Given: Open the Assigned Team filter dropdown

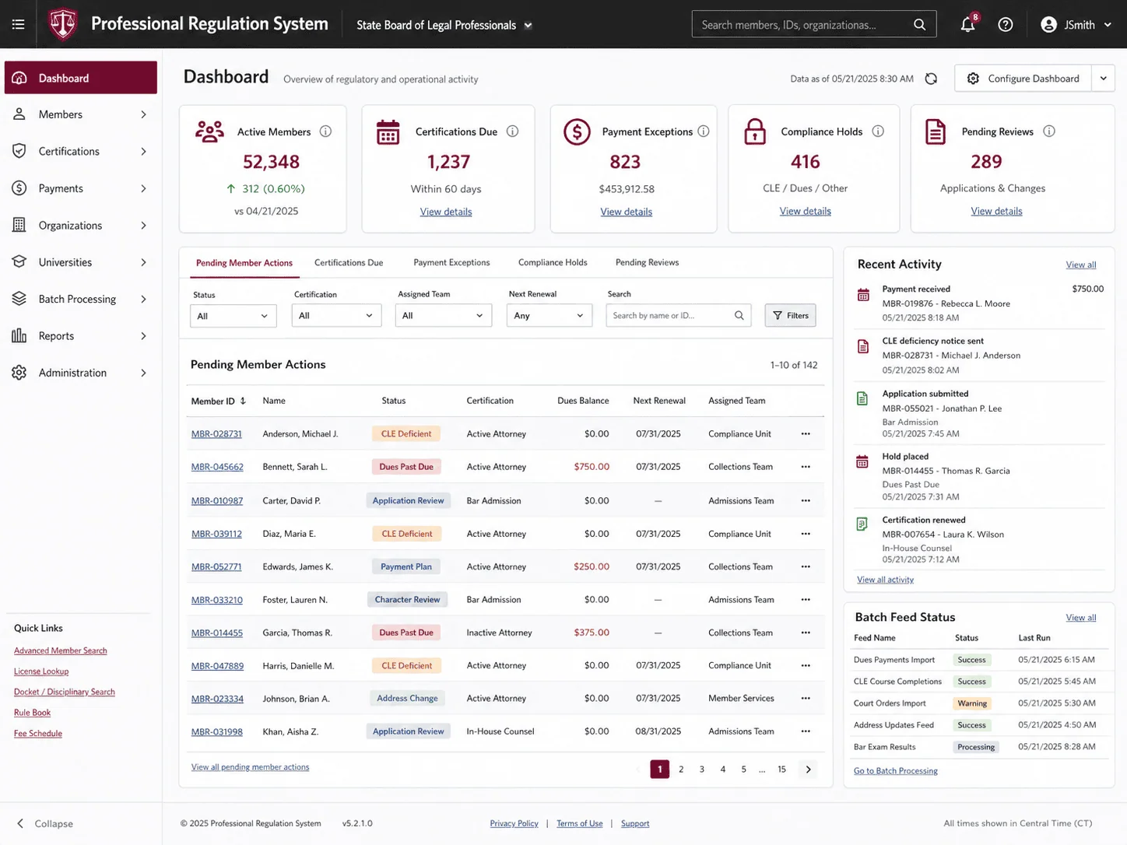Looking at the screenshot, I should pyautogui.click(x=444, y=316).
